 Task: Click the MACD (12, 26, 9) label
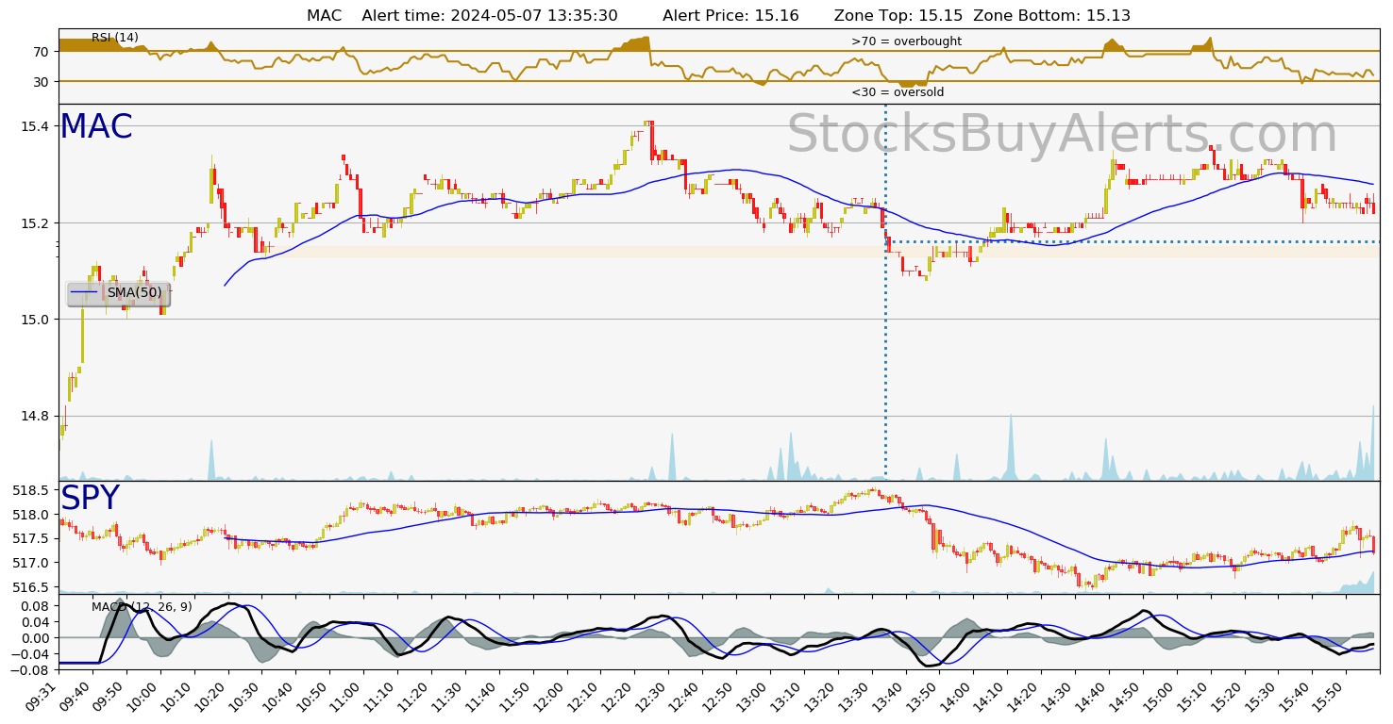[x=142, y=606]
